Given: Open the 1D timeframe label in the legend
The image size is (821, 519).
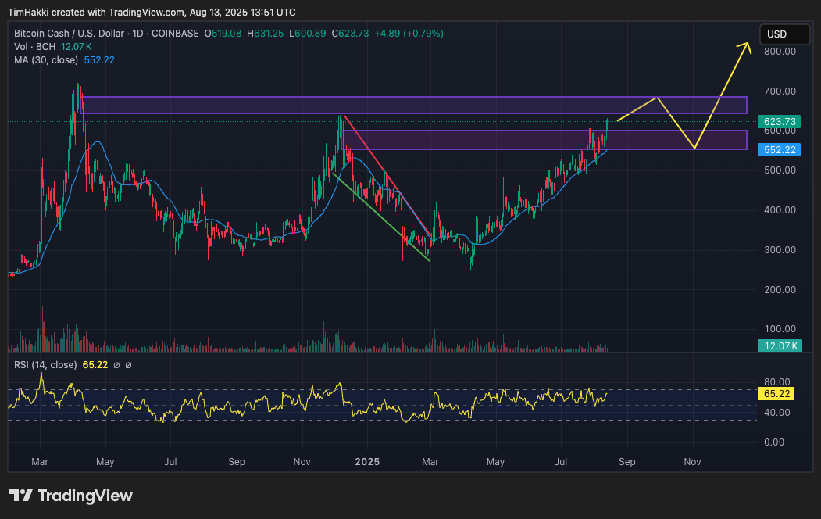Looking at the screenshot, I should click(137, 34).
